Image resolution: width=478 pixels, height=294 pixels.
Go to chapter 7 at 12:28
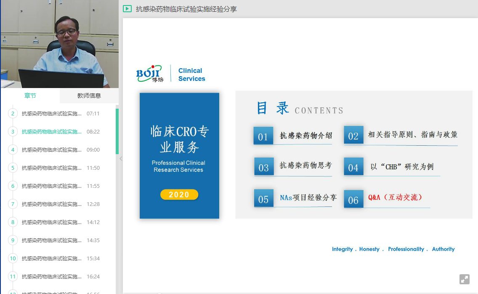click(52, 204)
